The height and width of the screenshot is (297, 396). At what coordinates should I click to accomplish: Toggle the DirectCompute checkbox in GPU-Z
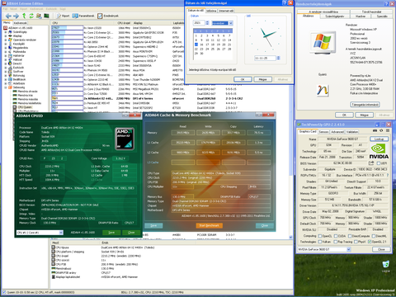(x=350, y=236)
